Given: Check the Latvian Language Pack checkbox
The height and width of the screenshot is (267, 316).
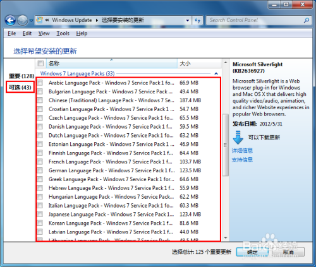Looking at the screenshot, I should tap(40, 232).
